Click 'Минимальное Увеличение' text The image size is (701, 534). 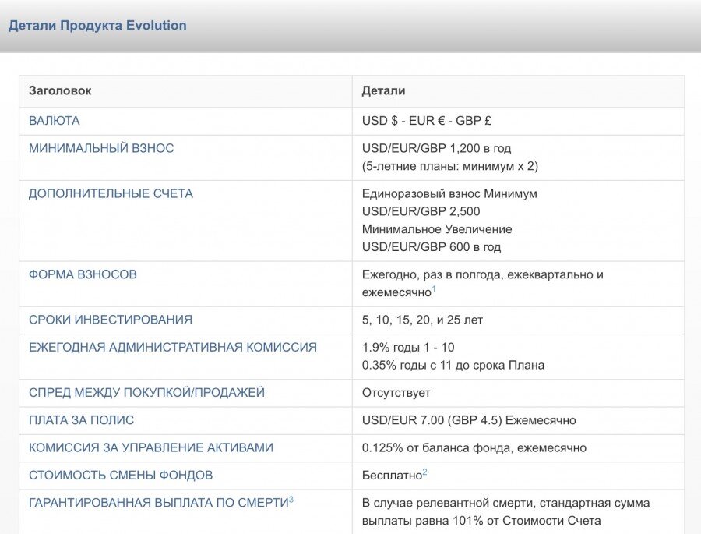[x=437, y=229]
